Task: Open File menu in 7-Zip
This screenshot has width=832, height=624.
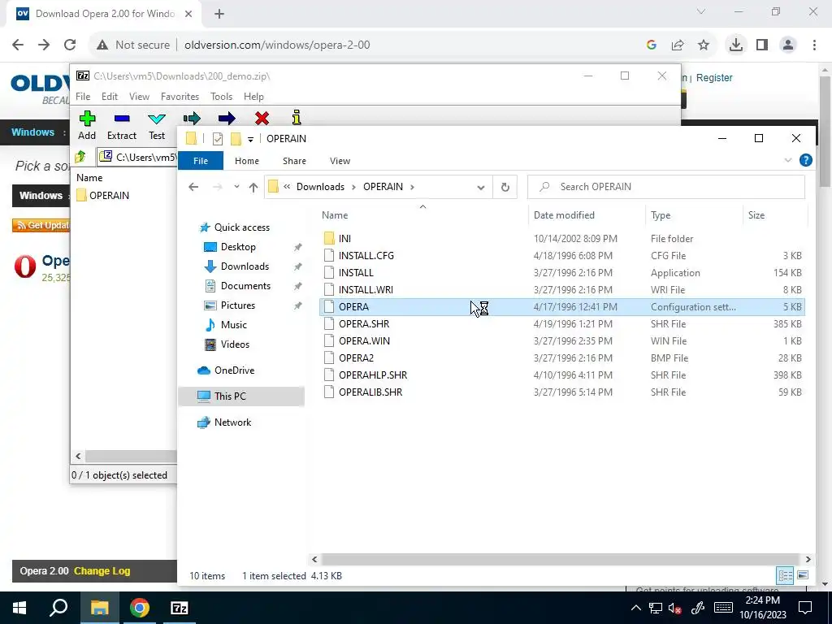Action: (x=83, y=97)
